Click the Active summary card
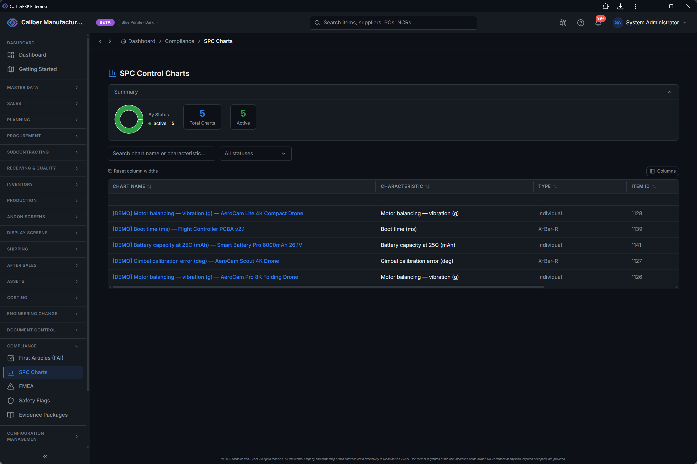Image resolution: width=697 pixels, height=464 pixels. 243,117
